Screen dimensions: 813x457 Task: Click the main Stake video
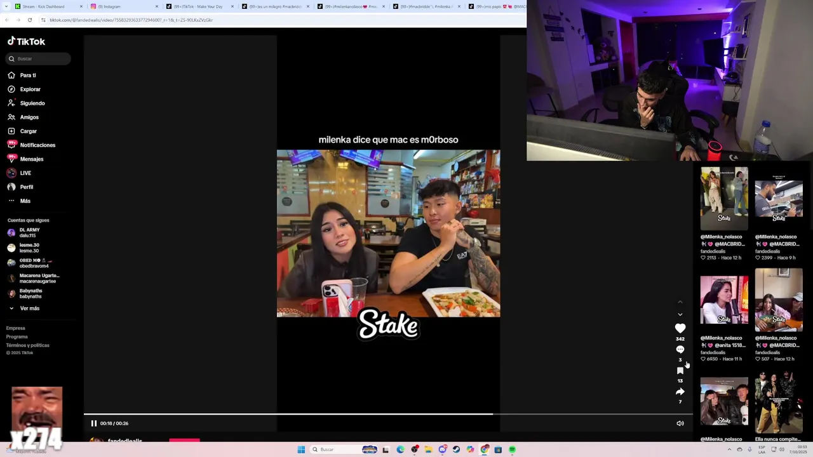pyautogui.click(x=388, y=233)
